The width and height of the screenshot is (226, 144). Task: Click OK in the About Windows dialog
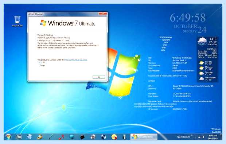[x=99, y=77]
